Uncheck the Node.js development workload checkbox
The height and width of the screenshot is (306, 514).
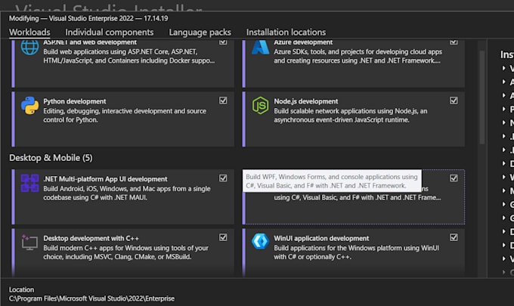454,100
